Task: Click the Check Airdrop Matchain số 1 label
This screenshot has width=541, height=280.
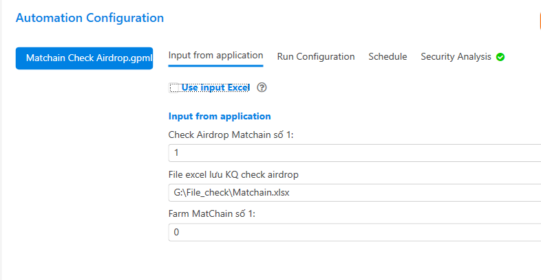Action: pyautogui.click(x=231, y=135)
